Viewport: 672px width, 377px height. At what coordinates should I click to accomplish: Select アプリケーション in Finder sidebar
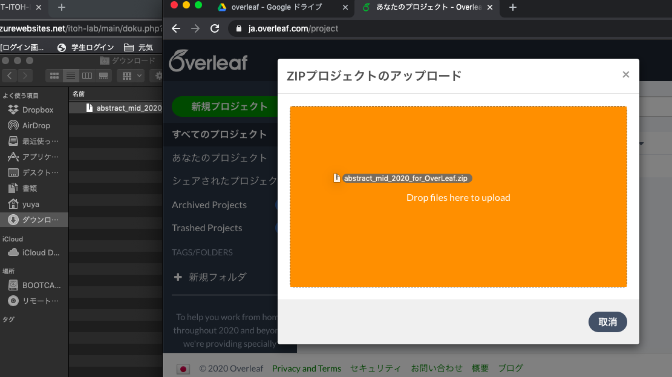coord(34,157)
